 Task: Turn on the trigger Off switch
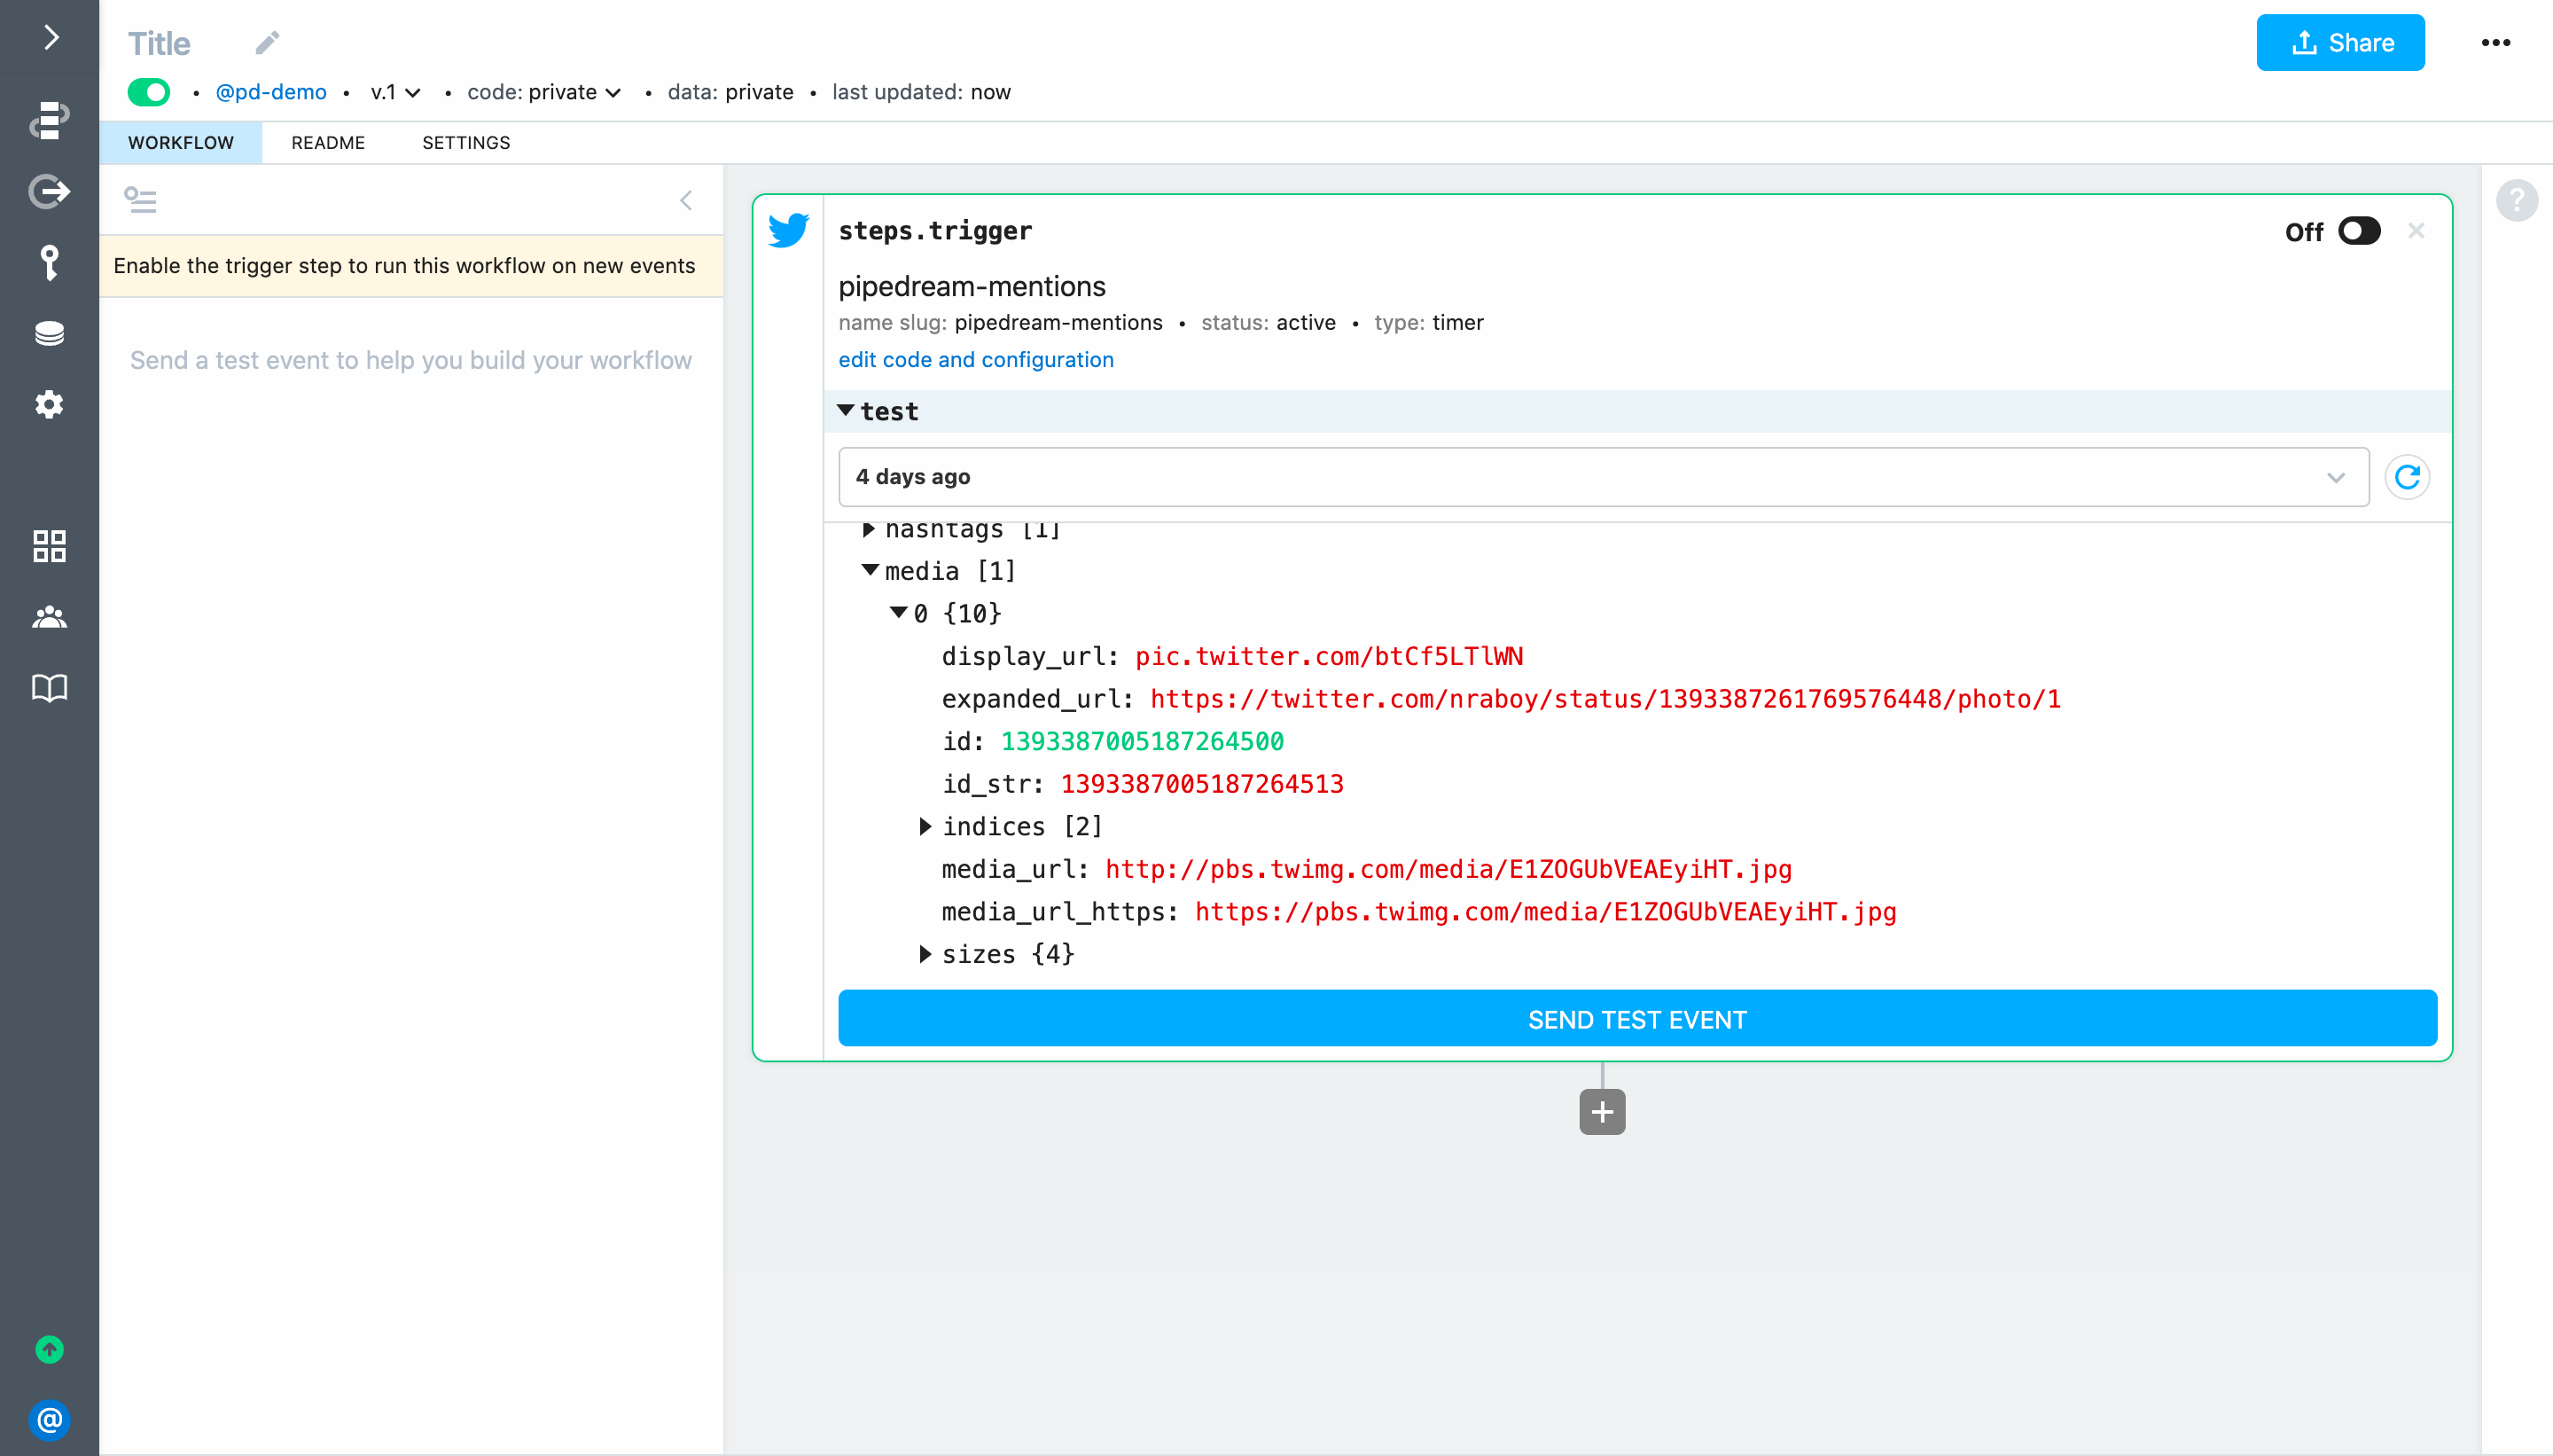coord(2359,231)
